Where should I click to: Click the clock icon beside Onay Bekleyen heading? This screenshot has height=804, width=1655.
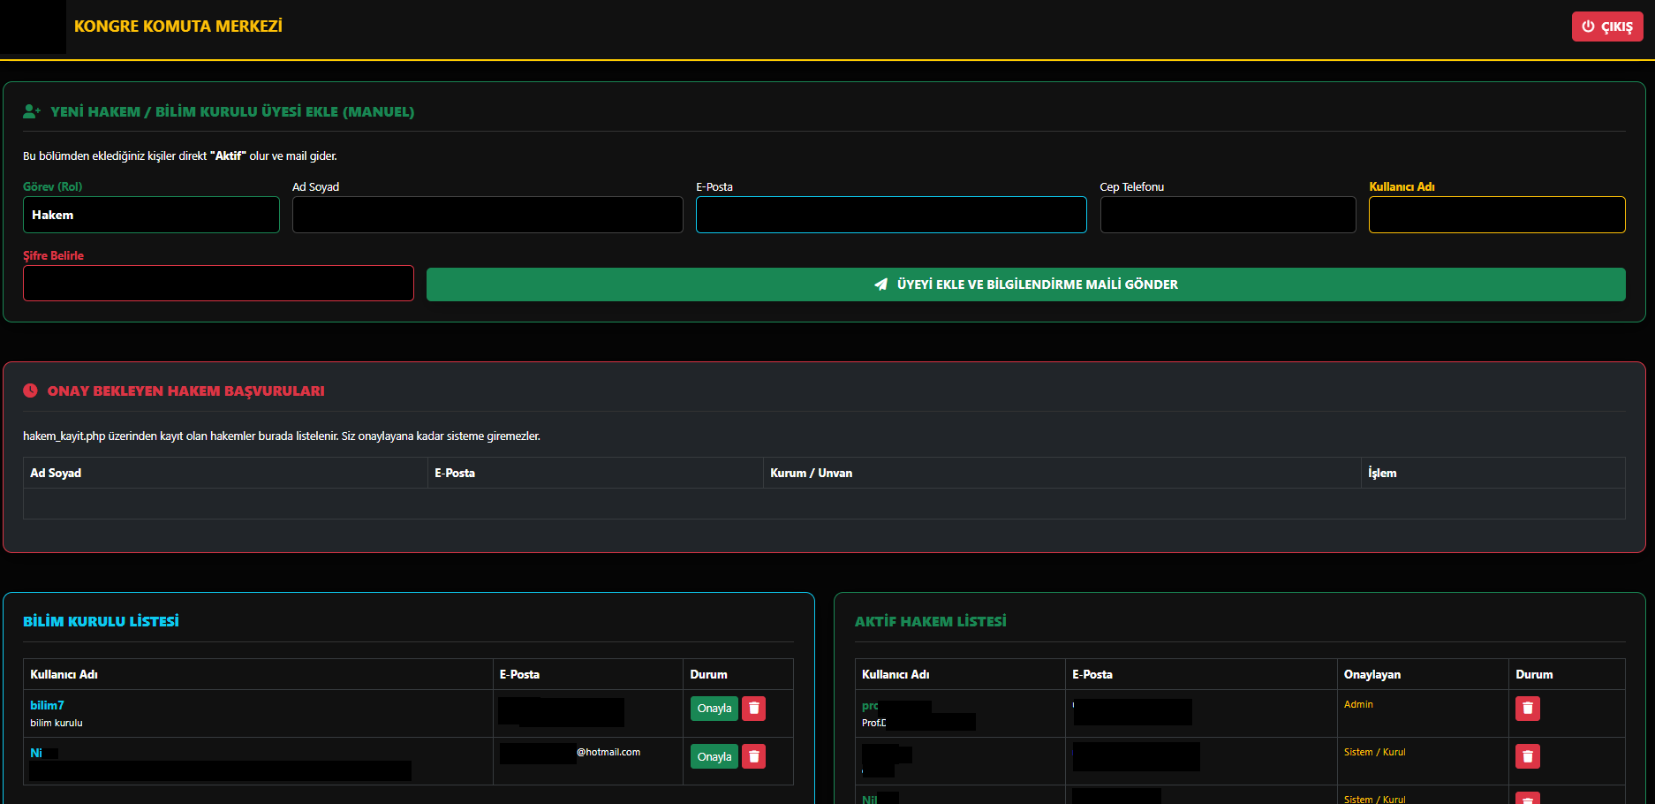click(x=30, y=391)
